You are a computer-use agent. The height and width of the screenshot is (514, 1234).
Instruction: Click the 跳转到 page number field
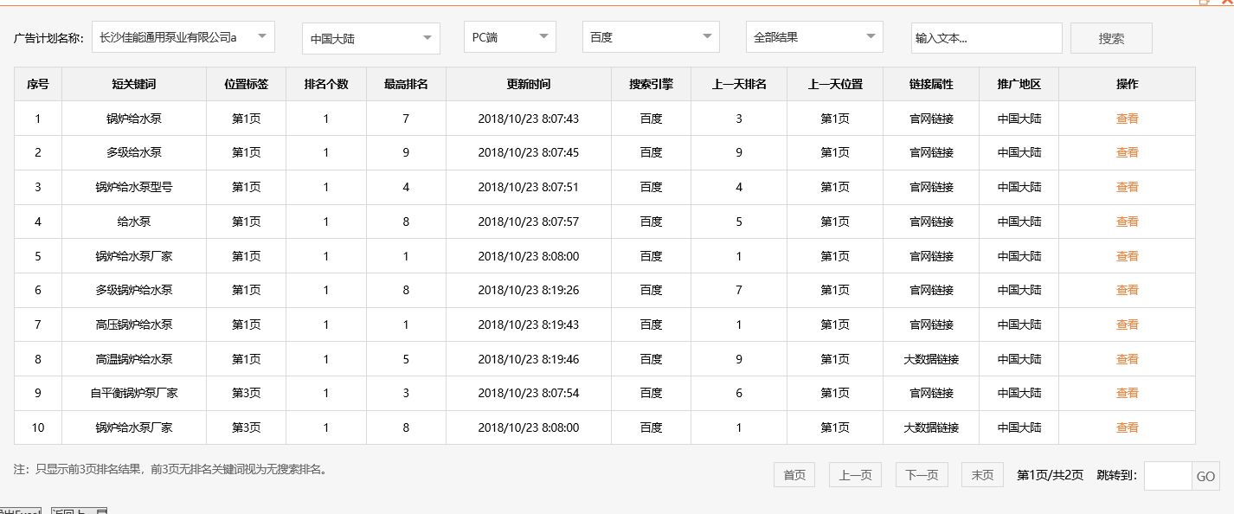pos(1165,474)
